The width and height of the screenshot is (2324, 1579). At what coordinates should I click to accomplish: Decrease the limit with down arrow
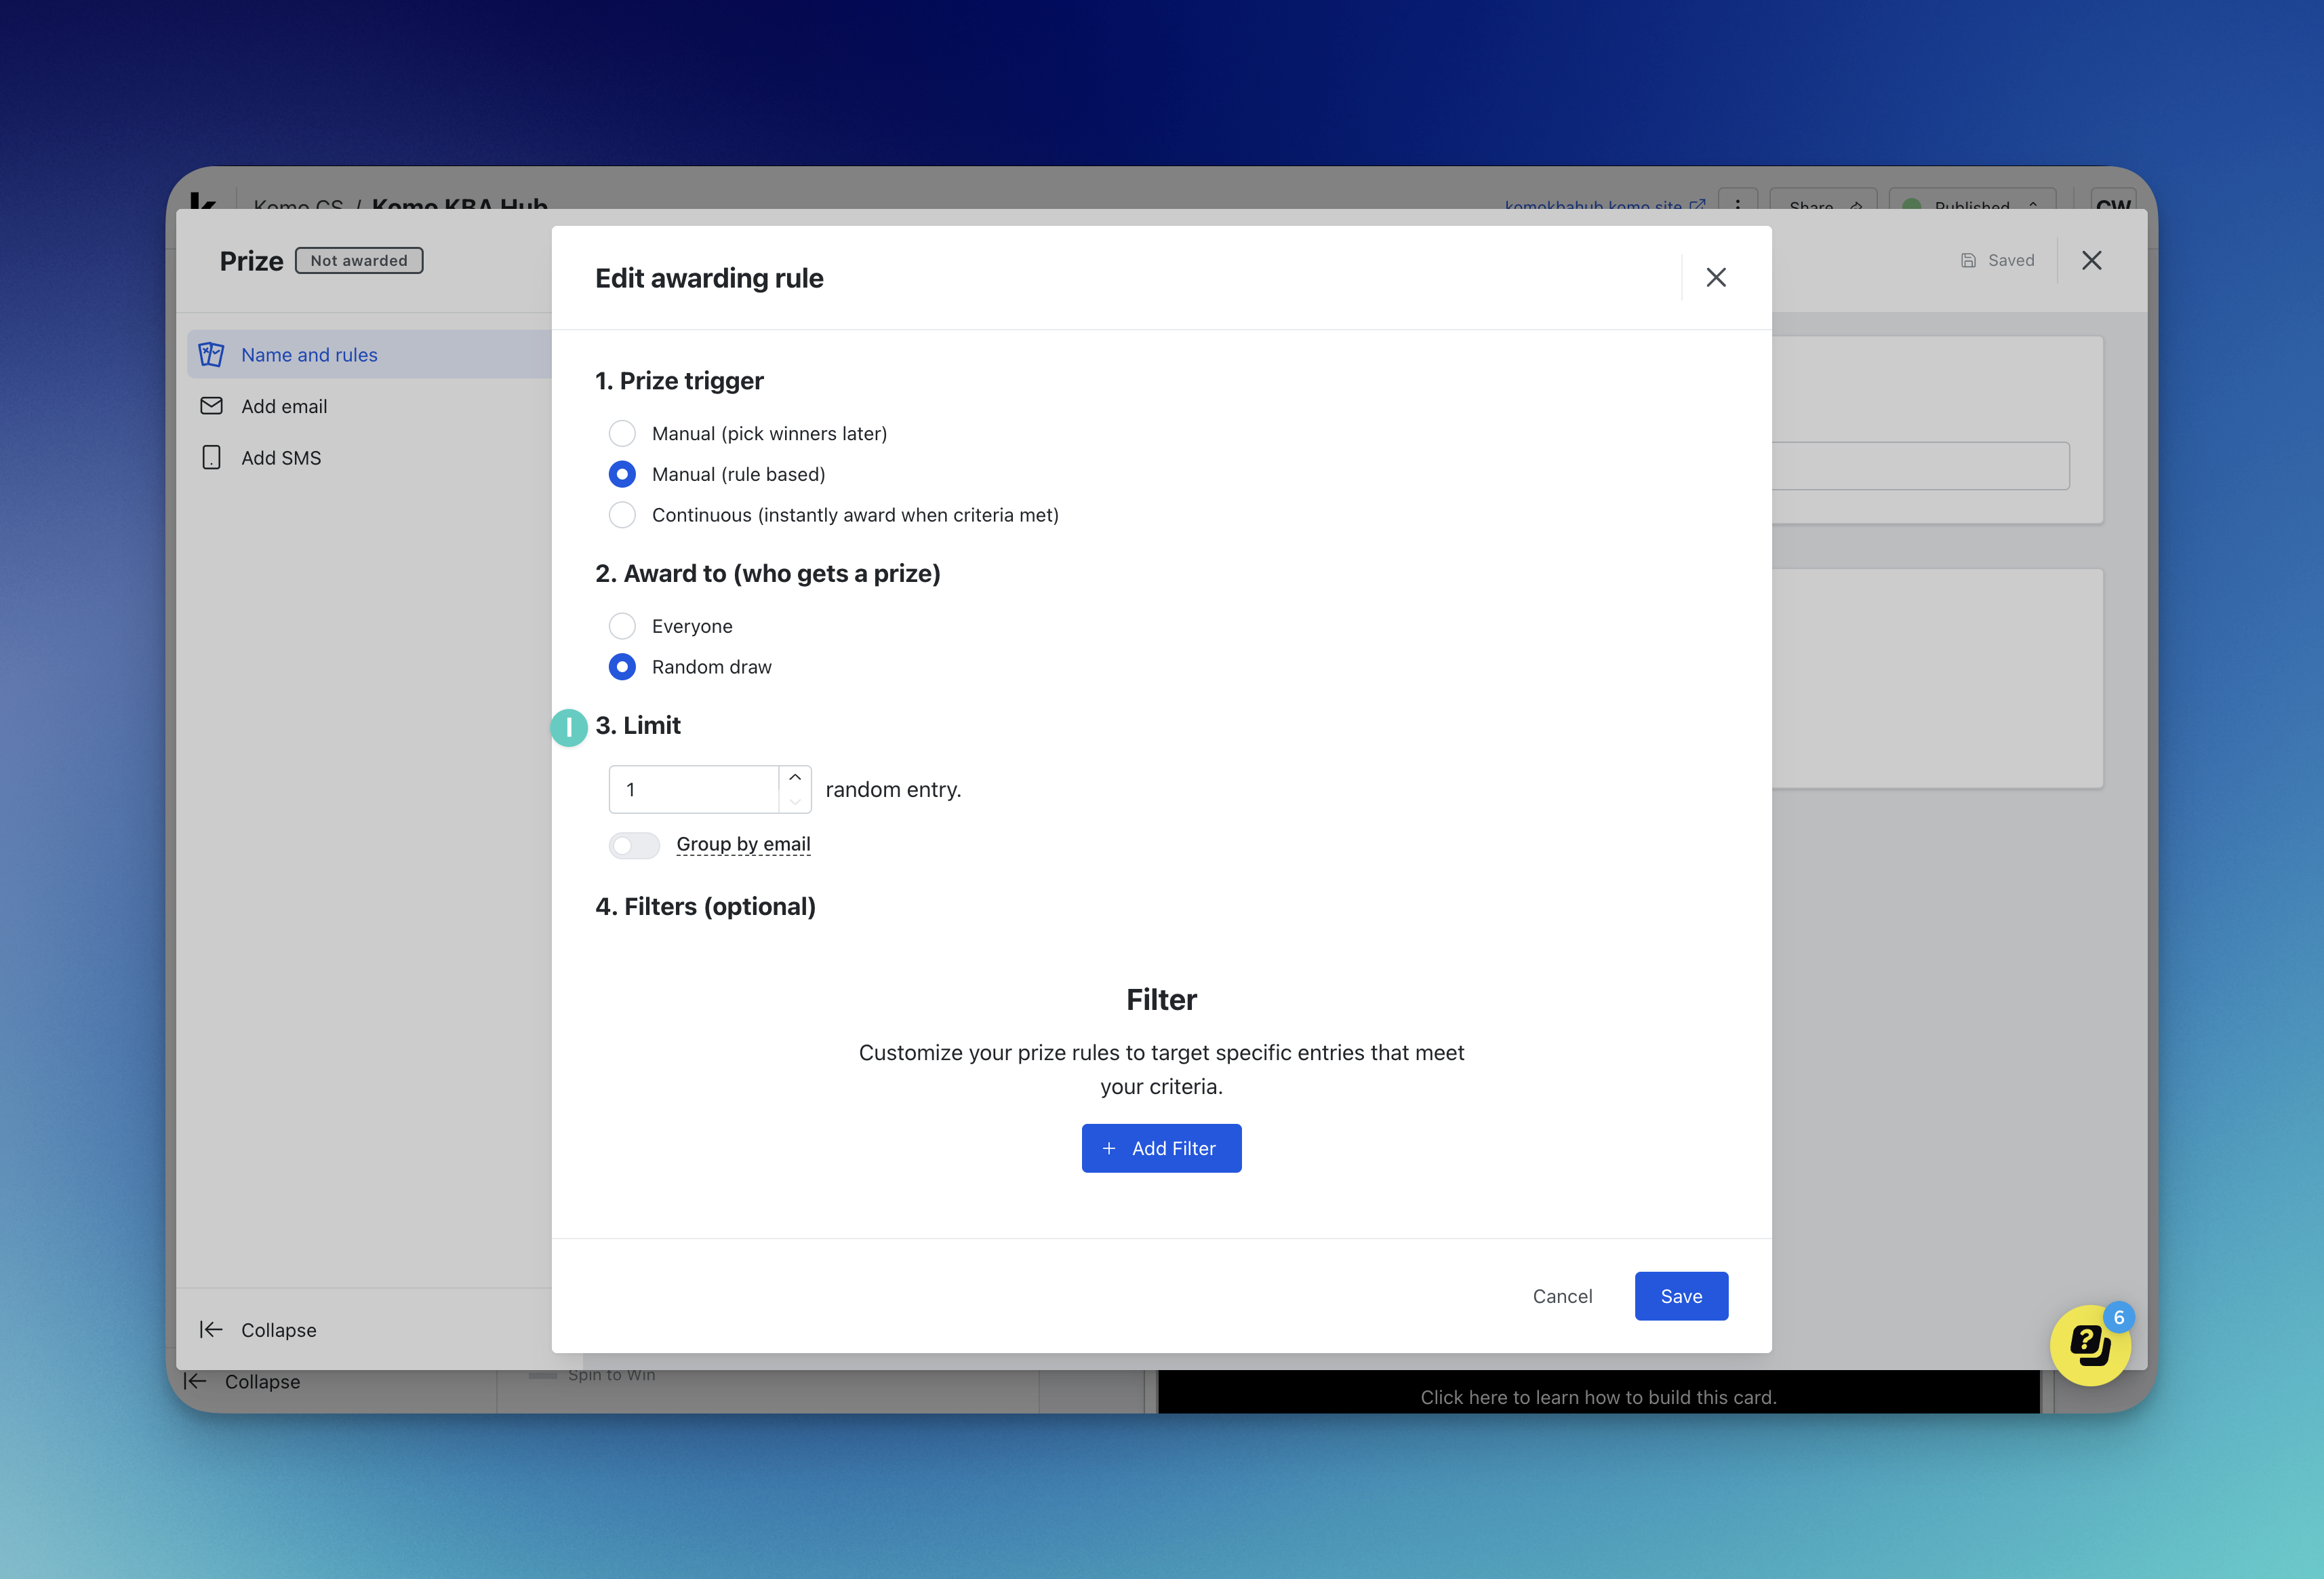pos(795,802)
